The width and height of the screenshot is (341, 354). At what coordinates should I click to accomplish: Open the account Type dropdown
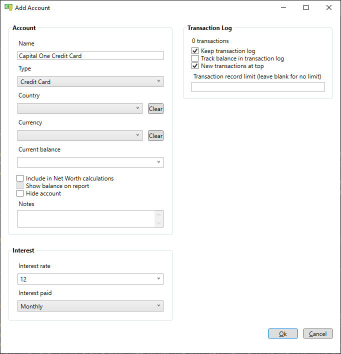tap(90, 81)
